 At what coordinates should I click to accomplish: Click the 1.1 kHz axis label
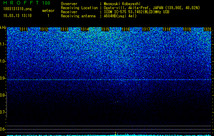coord(3,44)
